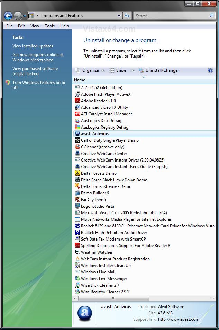Click the Call of Duty Demo star icon

77,140
